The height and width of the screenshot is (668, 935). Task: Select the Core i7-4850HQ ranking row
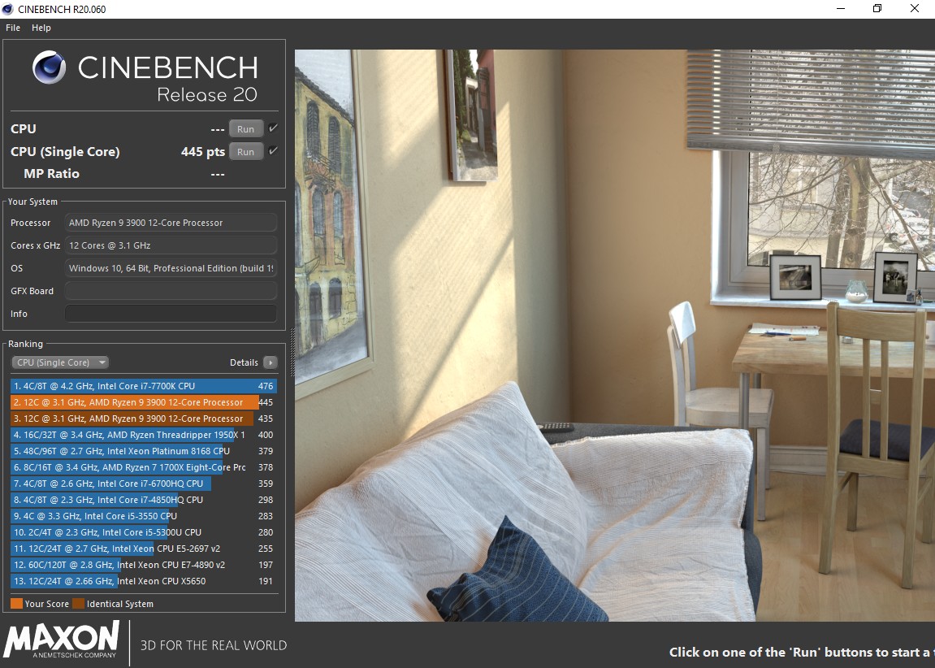143,500
